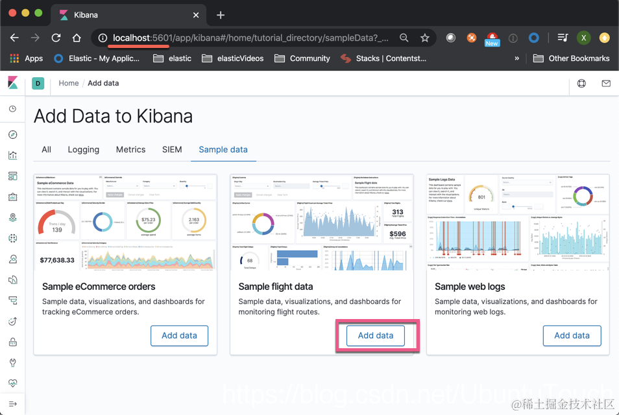Viewport: 619px width, 415px height.
Task: Expand the sidebar navigation menu
Action: pos(12,404)
